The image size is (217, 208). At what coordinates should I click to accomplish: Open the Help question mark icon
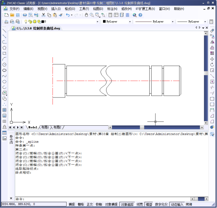pos(140,15)
